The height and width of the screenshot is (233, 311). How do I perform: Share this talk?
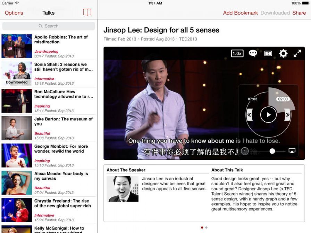(299, 13)
